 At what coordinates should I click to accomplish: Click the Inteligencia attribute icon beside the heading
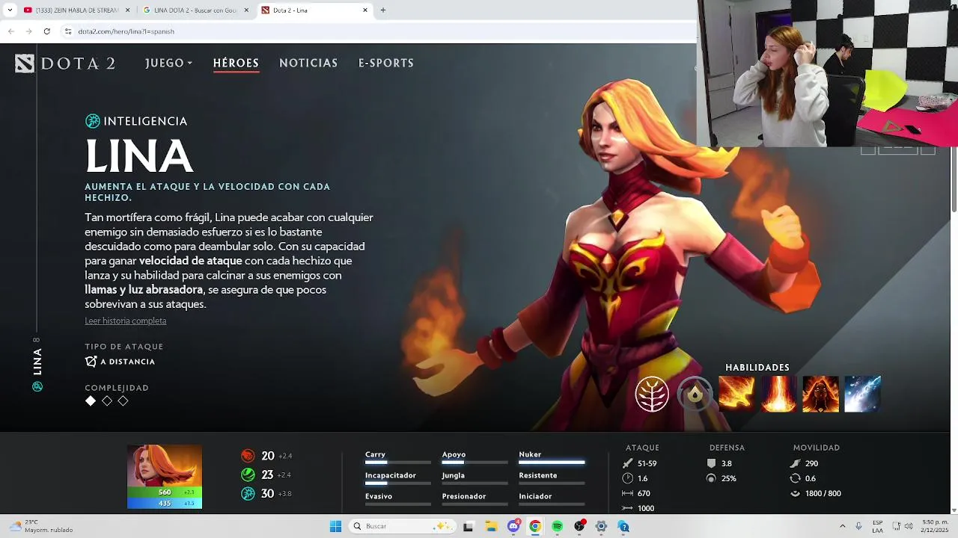coord(92,121)
